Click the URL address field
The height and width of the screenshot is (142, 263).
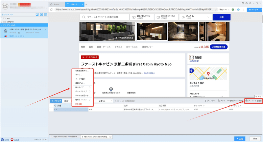(x=135, y=10)
